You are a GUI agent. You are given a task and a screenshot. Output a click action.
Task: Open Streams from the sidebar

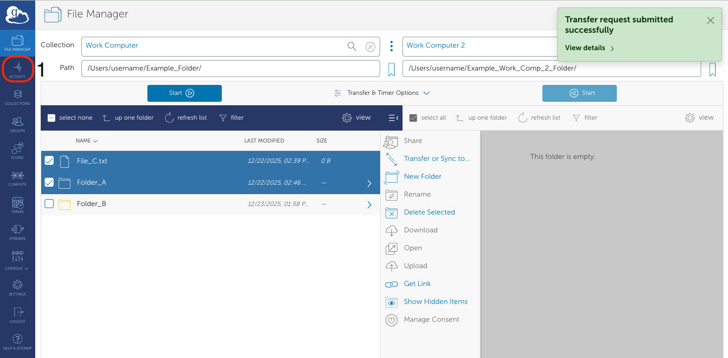tap(17, 231)
